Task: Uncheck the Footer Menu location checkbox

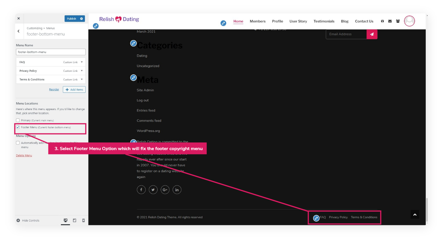Action: (x=18, y=127)
